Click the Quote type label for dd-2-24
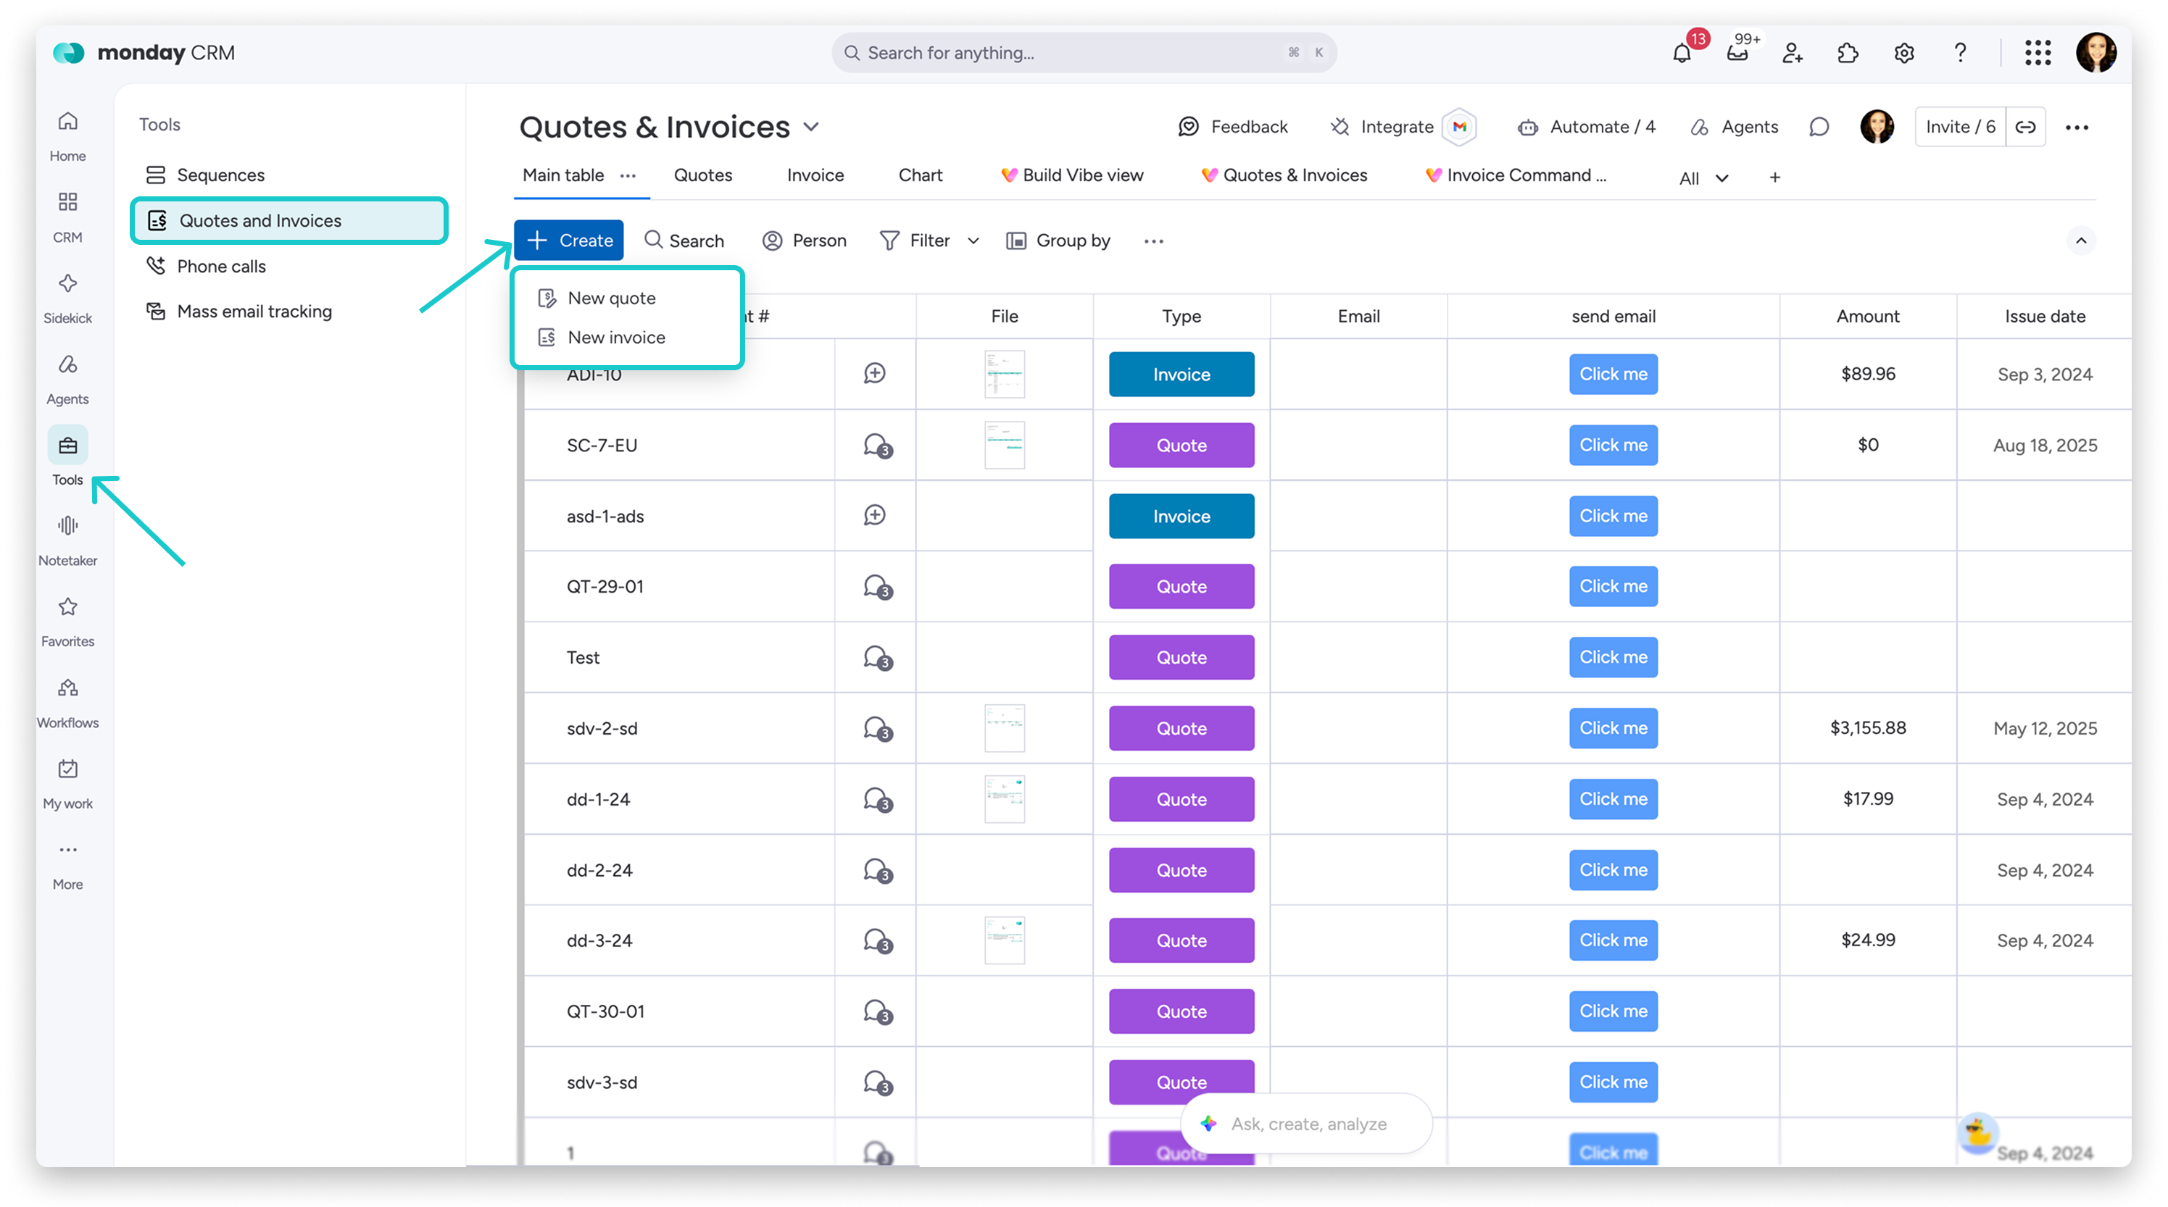 1181,869
